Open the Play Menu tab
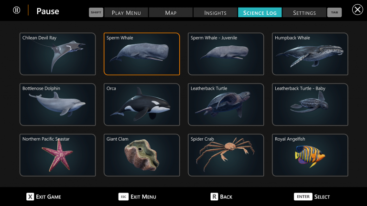The image size is (367, 206). pos(126,12)
